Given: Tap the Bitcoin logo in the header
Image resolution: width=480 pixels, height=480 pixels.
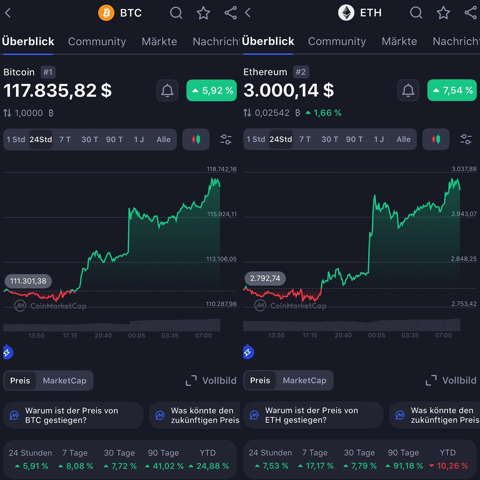Looking at the screenshot, I should pos(106,13).
